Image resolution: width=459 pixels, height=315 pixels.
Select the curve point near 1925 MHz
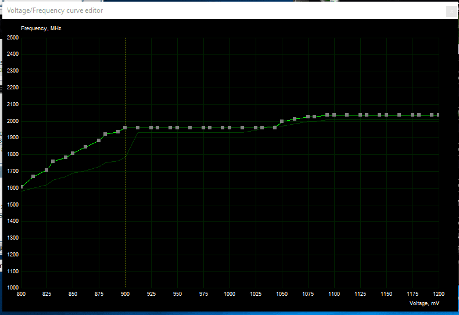105,135
